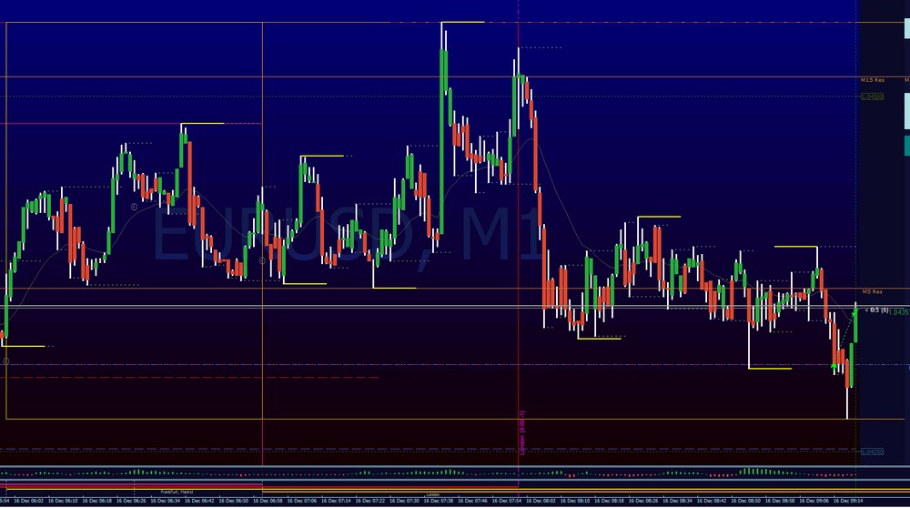The width and height of the screenshot is (910, 508).
Task: Click the 16 Dec 06:58 time label
Action: coord(268,501)
